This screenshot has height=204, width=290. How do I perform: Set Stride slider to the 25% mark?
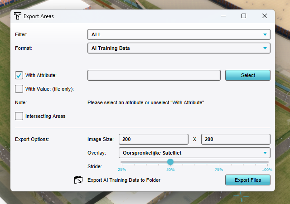(122, 162)
